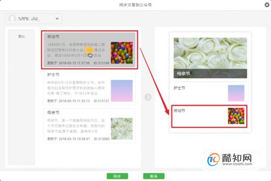Screen dimensions: 271x181
Task: Select the 劳动节 article card
Action: point(89,50)
